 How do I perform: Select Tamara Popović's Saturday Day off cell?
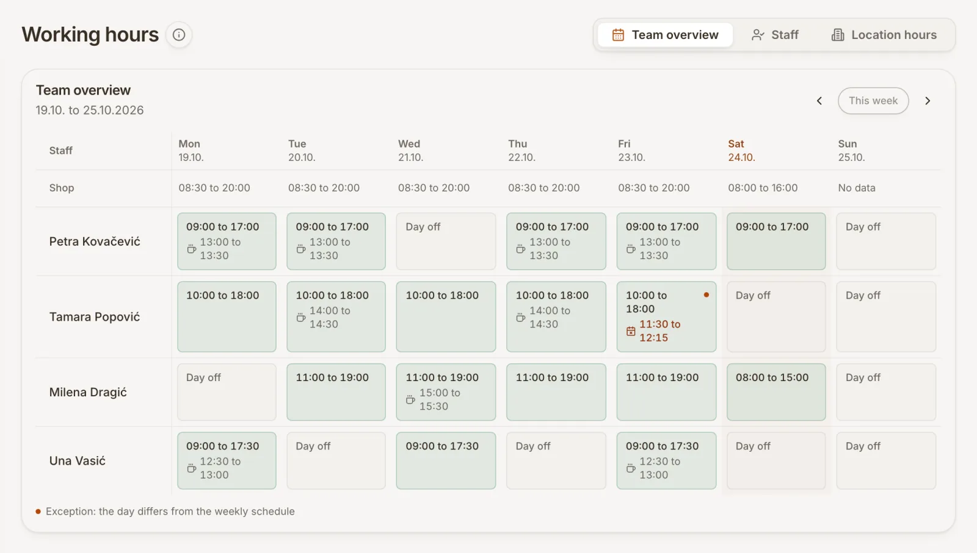pyautogui.click(x=776, y=316)
